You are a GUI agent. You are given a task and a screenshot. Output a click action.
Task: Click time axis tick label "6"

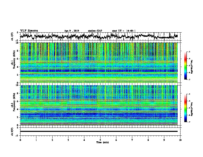pos(116,140)
